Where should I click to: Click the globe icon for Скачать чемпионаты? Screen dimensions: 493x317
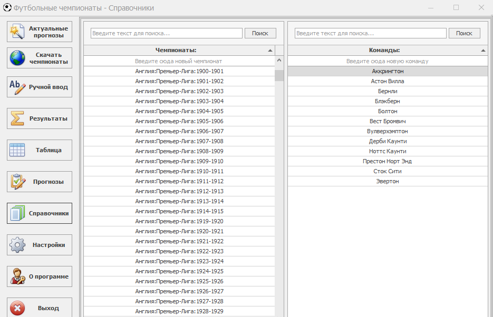[x=17, y=58]
